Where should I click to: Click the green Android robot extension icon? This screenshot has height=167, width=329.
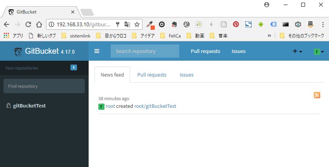coord(261,24)
